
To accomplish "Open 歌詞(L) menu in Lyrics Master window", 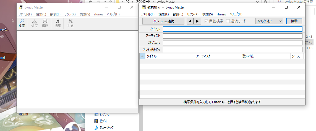I will 55,14.
